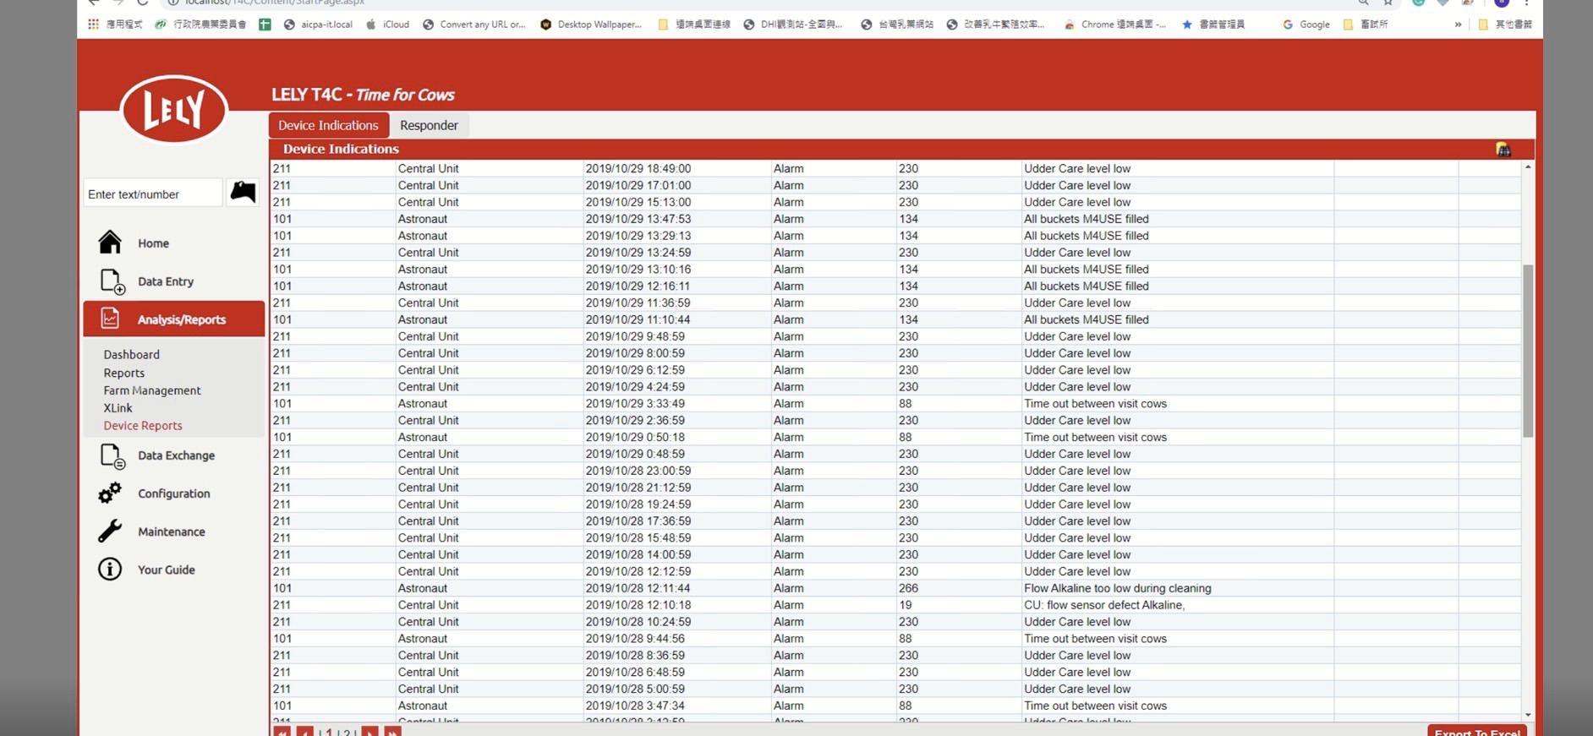The width and height of the screenshot is (1593, 736).
Task: Open the Convert any URL bookmark
Action: point(474,25)
